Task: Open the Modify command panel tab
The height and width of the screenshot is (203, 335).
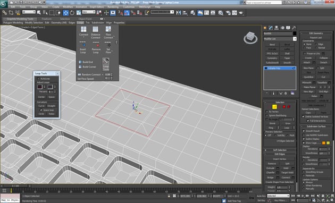Action: [271, 28]
